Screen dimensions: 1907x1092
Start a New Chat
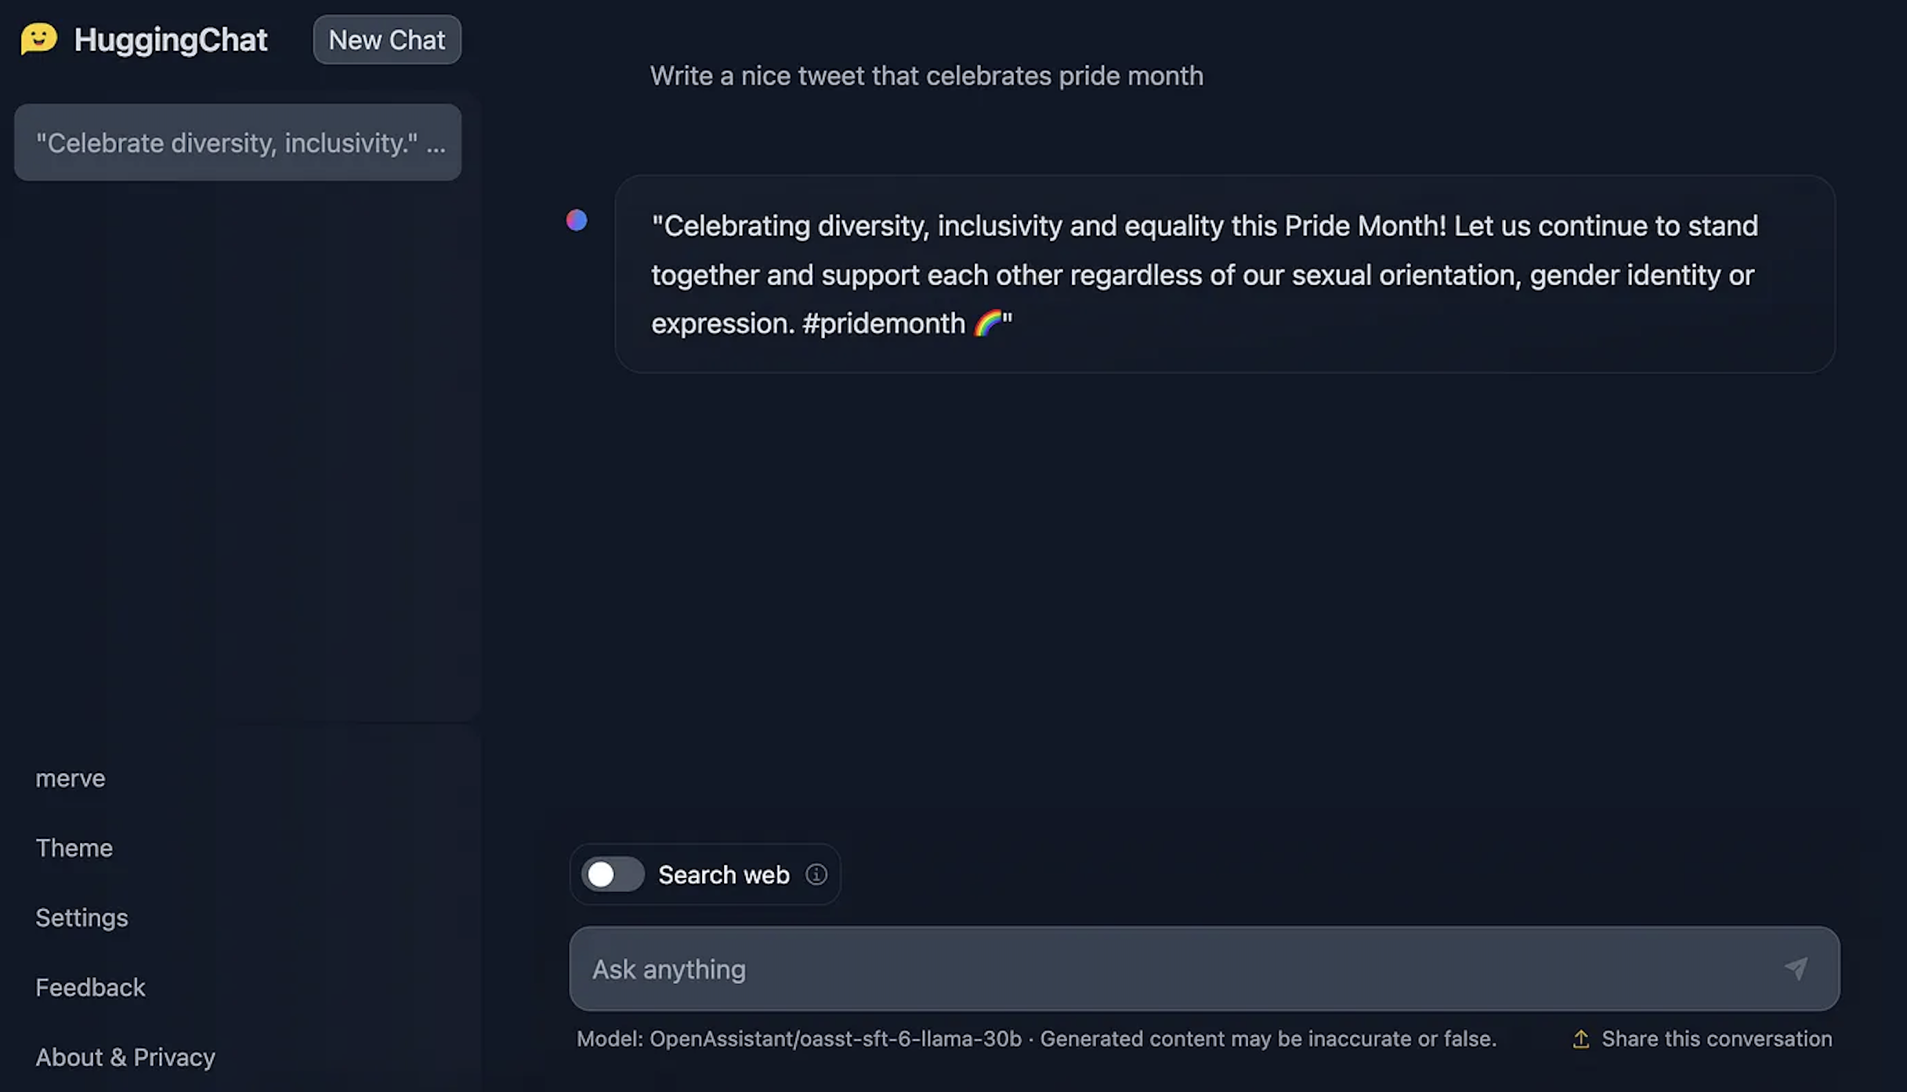click(386, 39)
